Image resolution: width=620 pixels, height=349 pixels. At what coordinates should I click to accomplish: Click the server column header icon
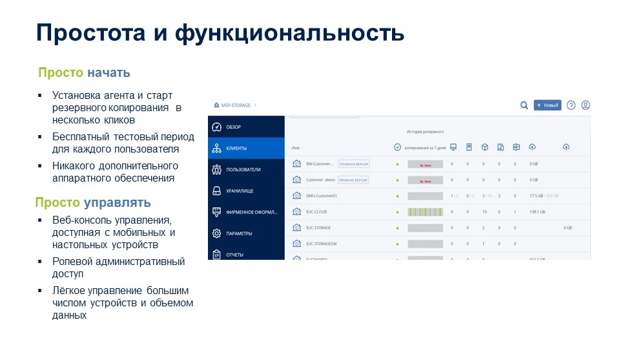[x=469, y=147]
